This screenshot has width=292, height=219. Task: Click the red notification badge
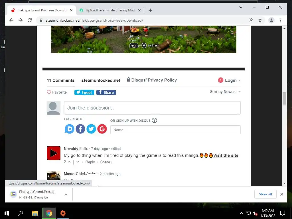click(220, 80)
